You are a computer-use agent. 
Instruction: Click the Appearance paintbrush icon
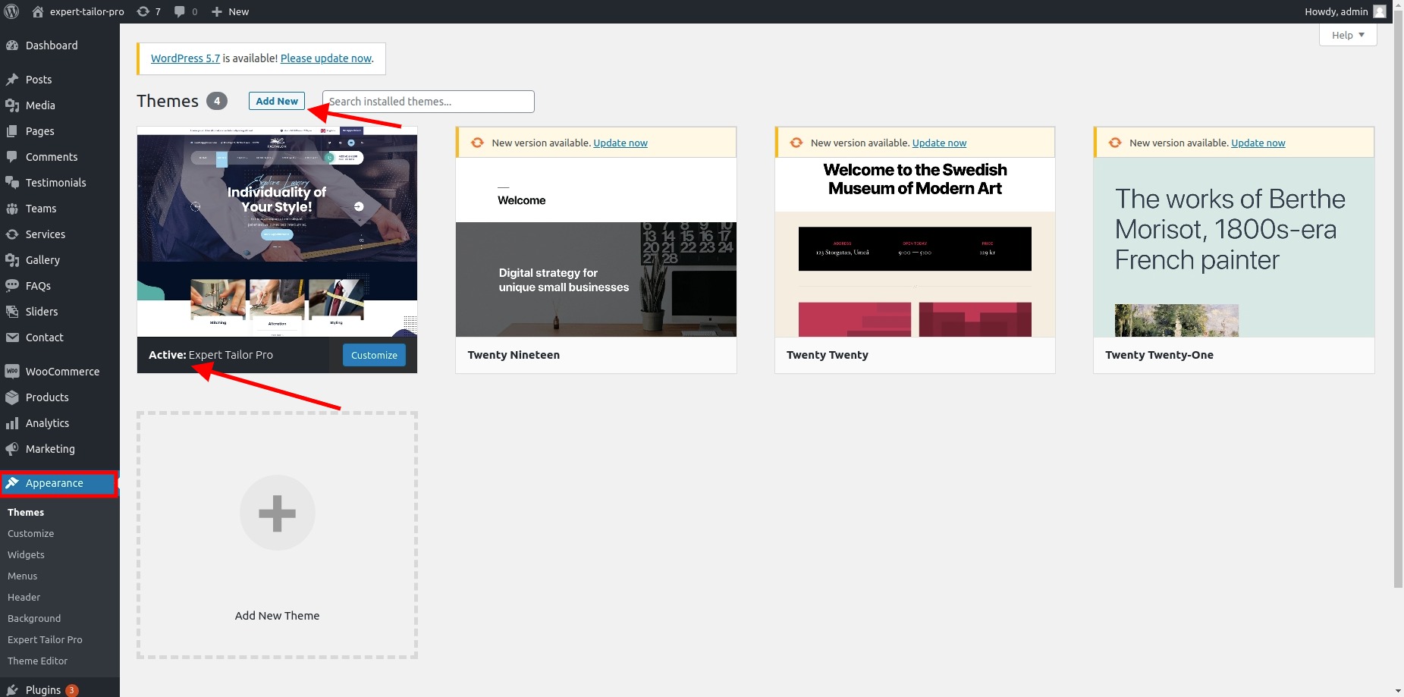click(x=12, y=483)
